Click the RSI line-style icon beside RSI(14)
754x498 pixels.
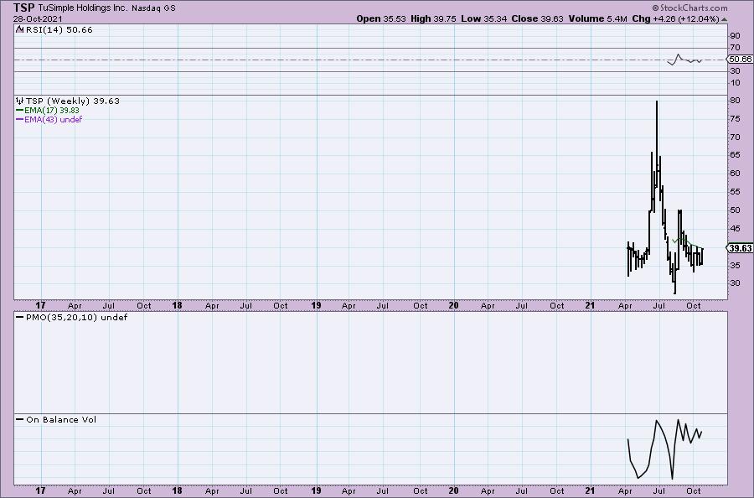(x=19, y=29)
